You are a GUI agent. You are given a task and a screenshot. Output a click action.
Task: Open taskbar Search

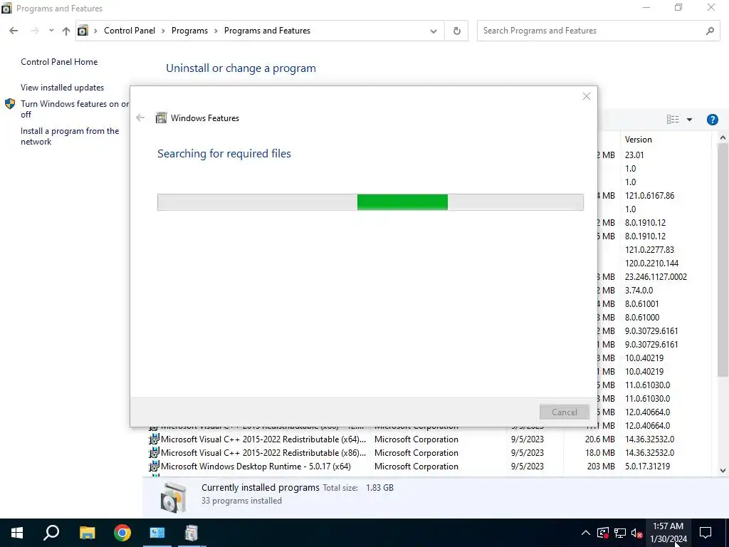click(51, 533)
